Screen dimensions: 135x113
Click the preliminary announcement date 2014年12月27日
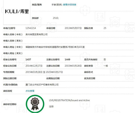(x=34, y=66)
